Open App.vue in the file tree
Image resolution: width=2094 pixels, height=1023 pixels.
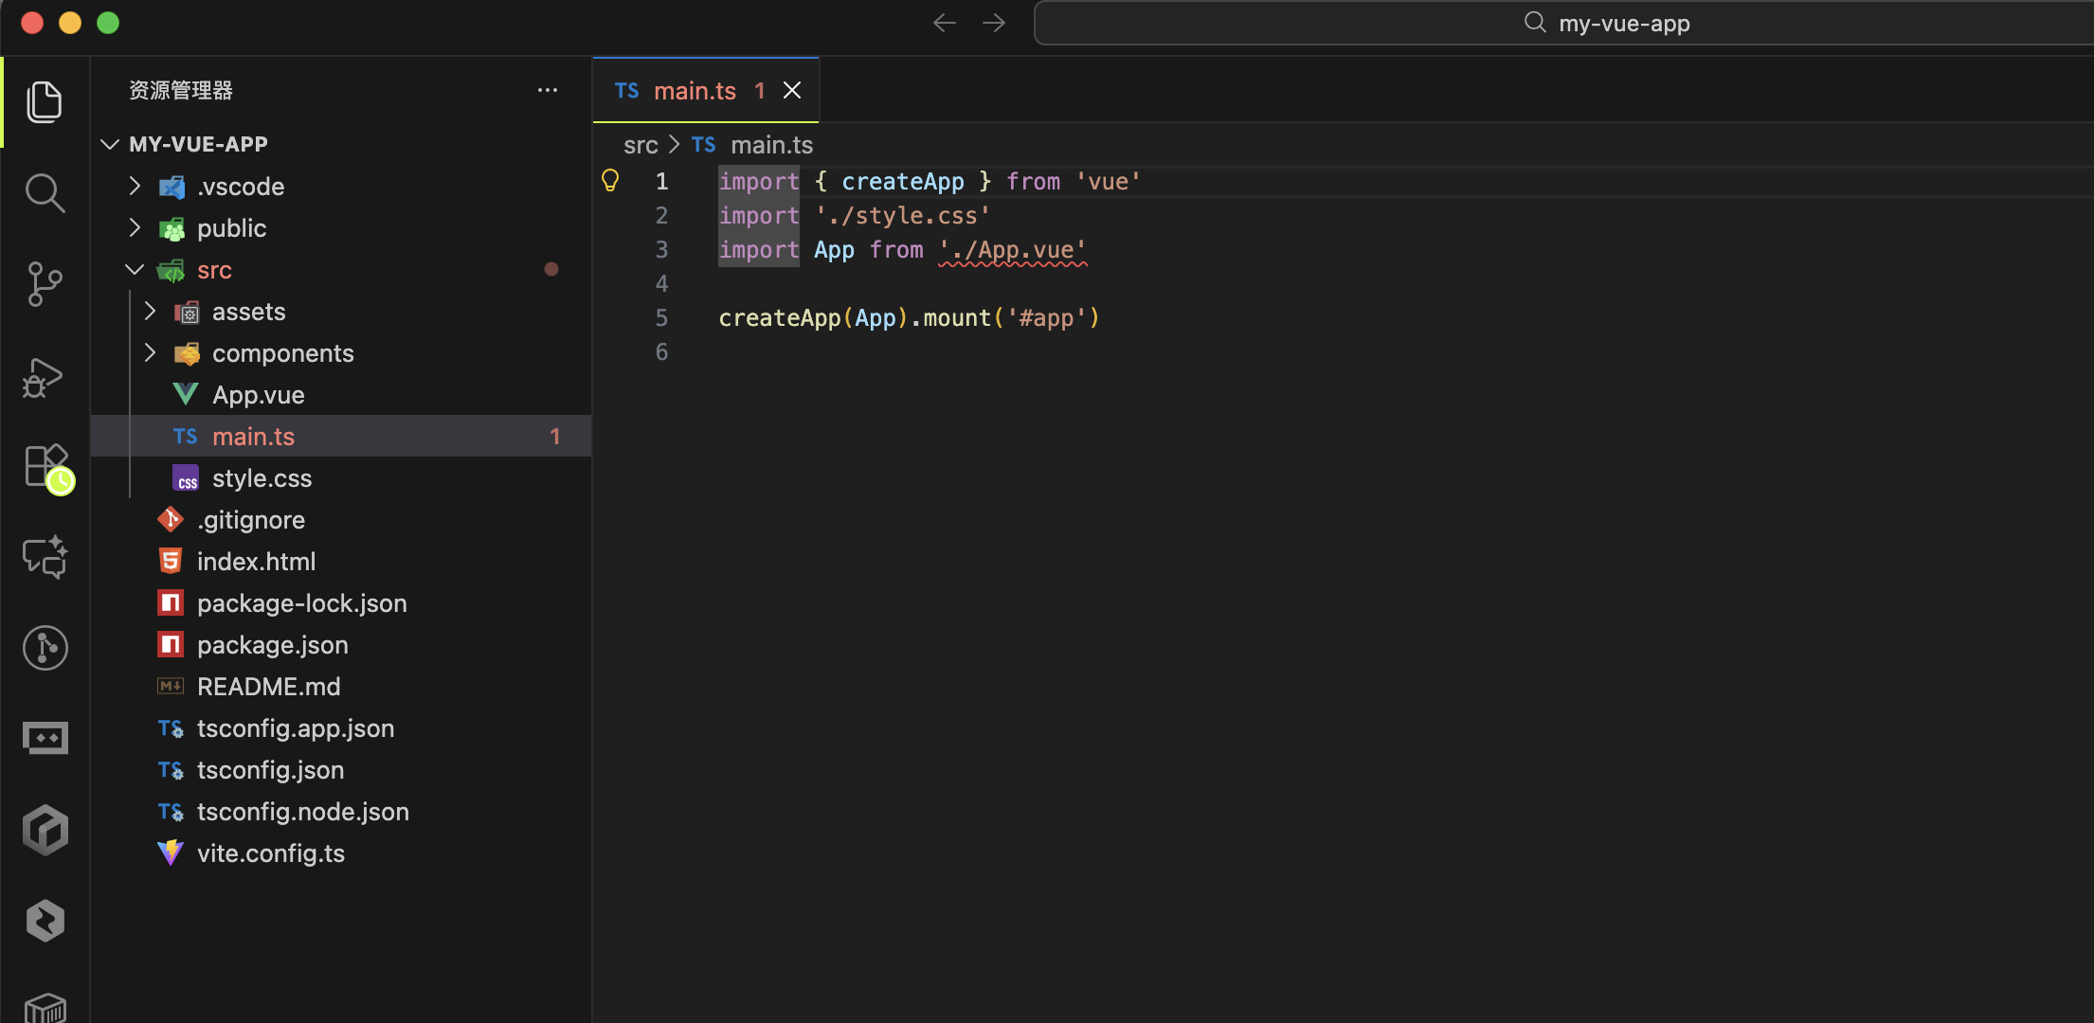[258, 395]
